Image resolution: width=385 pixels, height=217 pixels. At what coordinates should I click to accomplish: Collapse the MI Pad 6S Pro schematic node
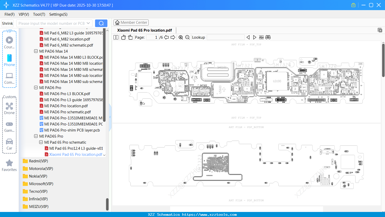[x=41, y=142]
